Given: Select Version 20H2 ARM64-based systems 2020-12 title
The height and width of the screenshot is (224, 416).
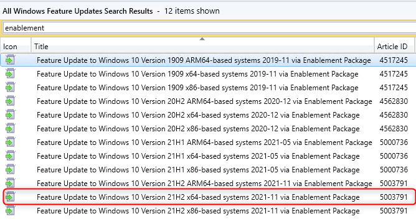Looking at the screenshot, I should click(x=204, y=101).
